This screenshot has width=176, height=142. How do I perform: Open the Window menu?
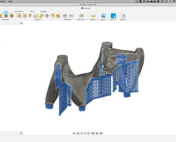tap(3, 1)
